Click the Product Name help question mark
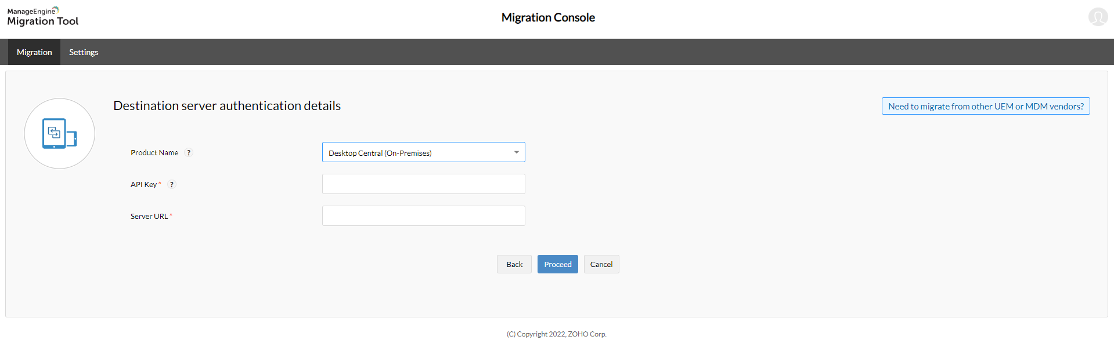The height and width of the screenshot is (351, 1114). click(x=189, y=153)
